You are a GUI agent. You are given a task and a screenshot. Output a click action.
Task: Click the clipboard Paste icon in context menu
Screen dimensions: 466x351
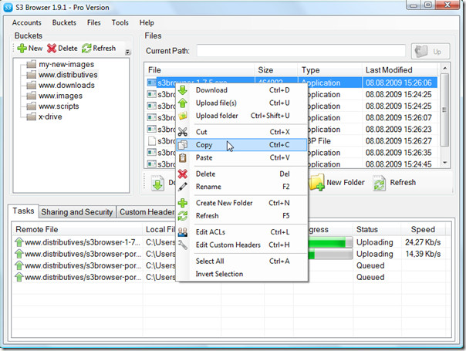click(183, 157)
